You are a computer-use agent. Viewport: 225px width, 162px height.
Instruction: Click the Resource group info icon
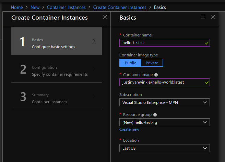coord(155,115)
